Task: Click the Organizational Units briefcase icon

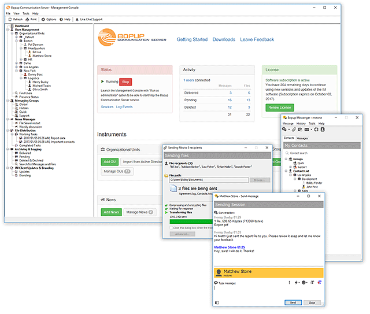Action: [17, 34]
